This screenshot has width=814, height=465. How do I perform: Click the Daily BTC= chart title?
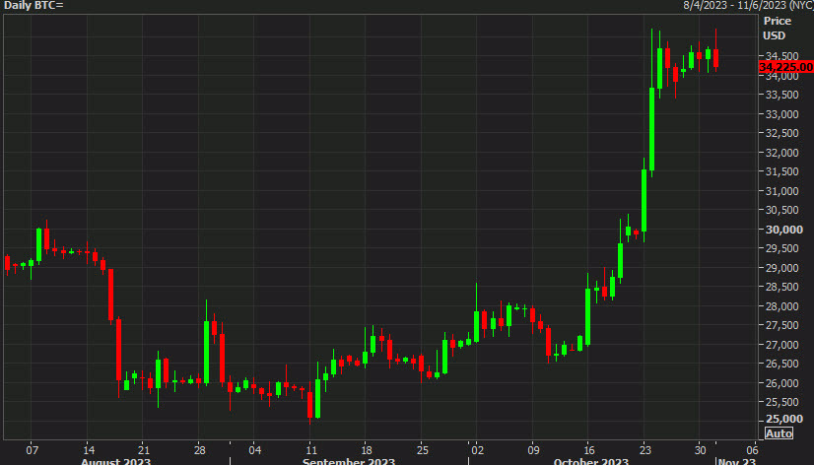tap(34, 6)
